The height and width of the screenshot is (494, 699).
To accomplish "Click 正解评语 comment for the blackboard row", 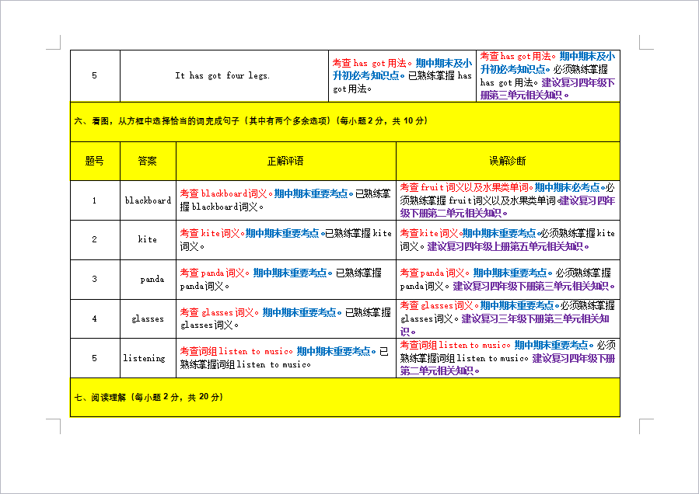I will (285, 200).
